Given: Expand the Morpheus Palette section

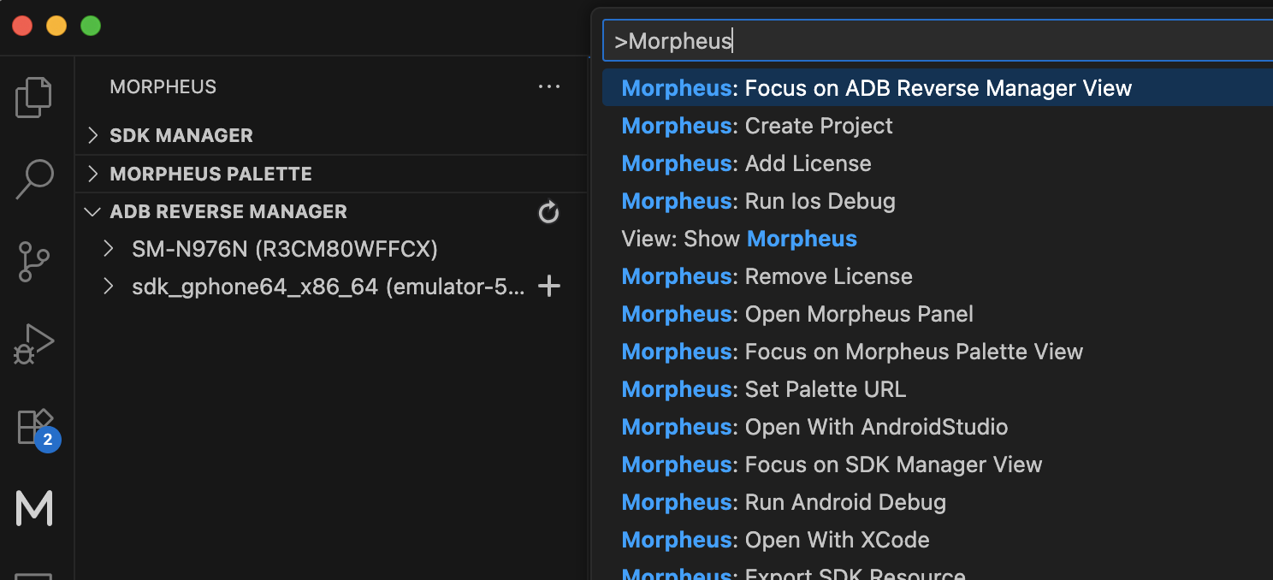Looking at the screenshot, I should 93,174.
